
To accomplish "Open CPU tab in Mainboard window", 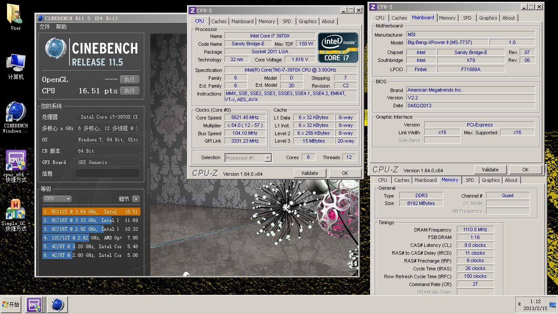I will [x=380, y=18].
